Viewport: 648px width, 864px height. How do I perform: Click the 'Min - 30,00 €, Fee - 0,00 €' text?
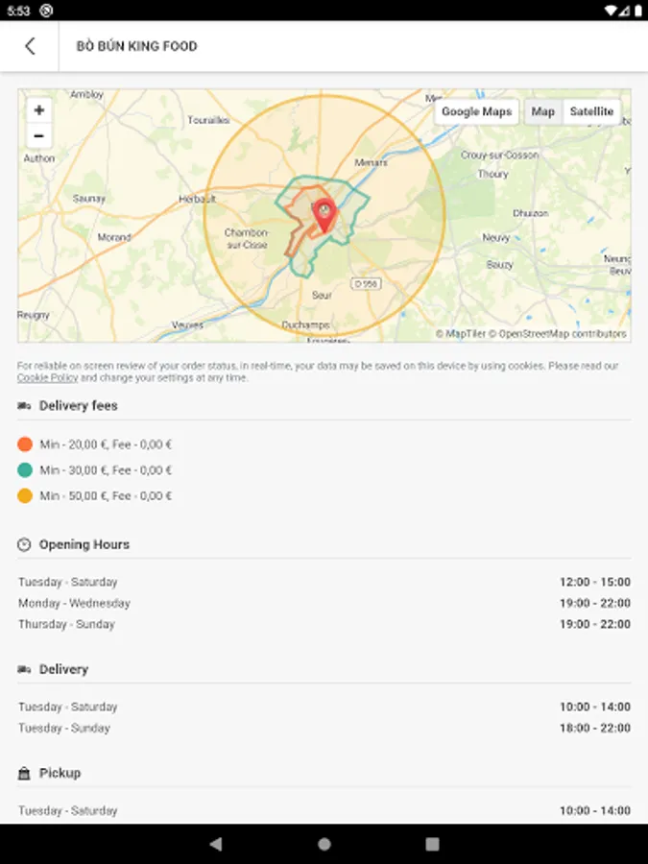coord(106,470)
